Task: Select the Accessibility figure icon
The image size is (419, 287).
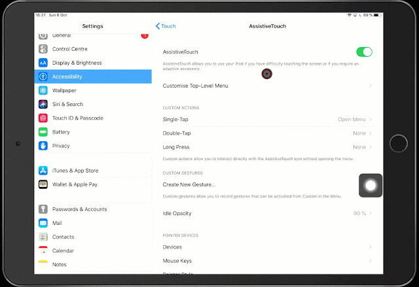Action: [x=43, y=76]
